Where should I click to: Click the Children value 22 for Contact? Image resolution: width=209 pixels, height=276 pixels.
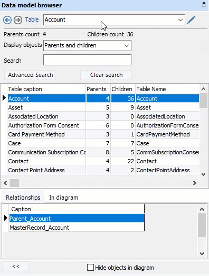click(x=123, y=161)
